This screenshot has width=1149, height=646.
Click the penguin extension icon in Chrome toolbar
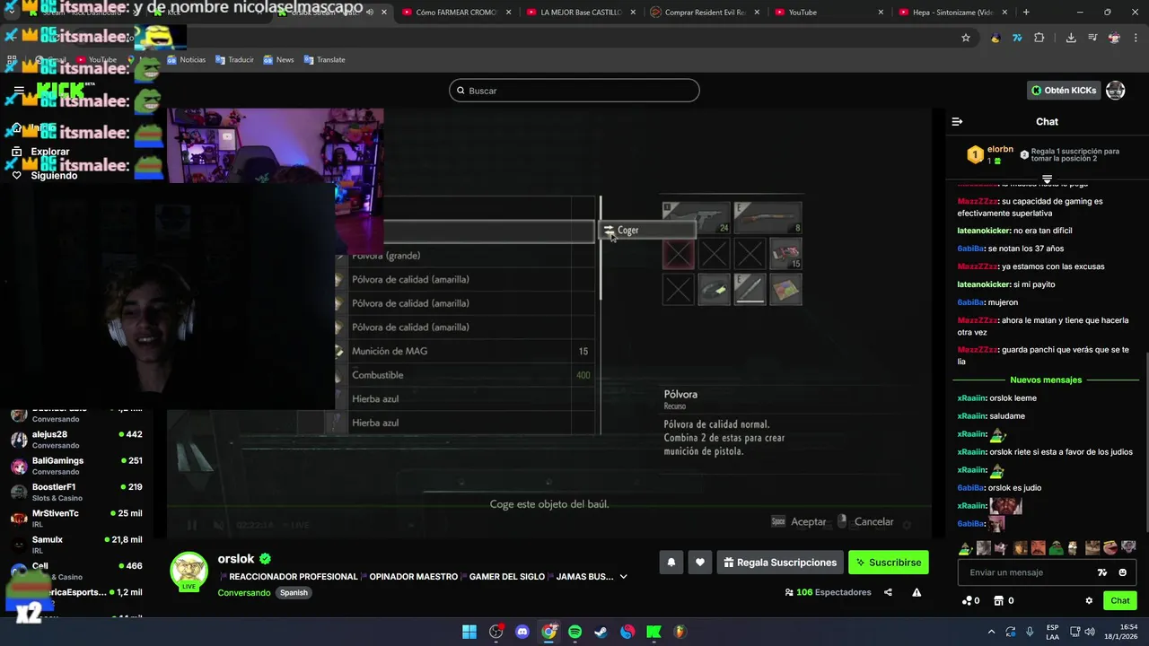tap(996, 38)
